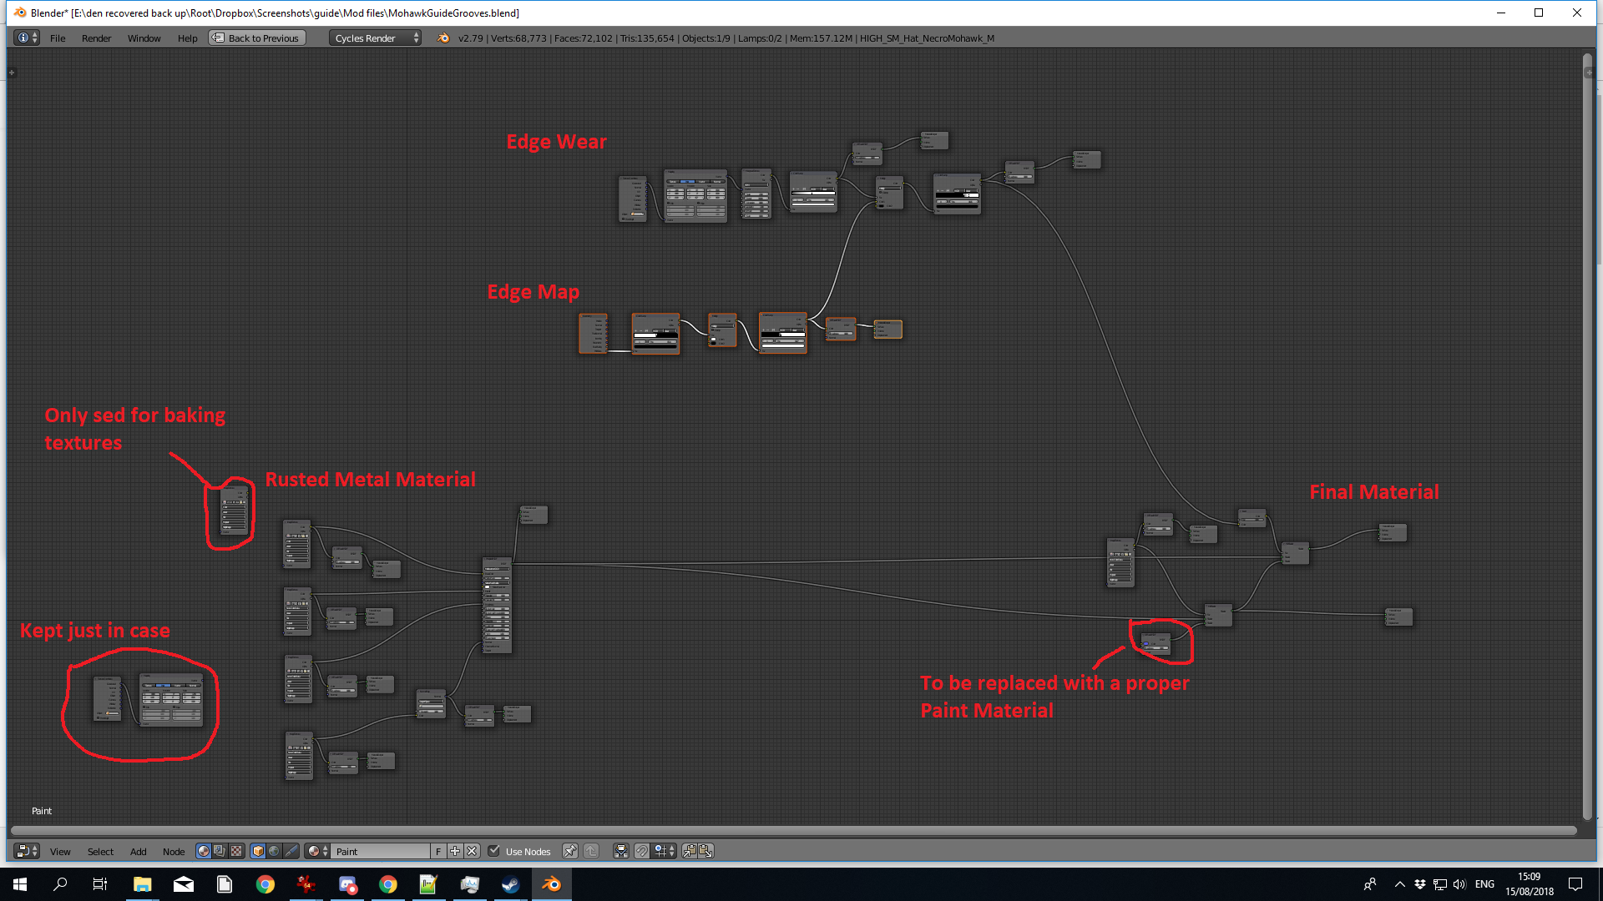
Task: Open the Render menu
Action: pyautogui.click(x=96, y=38)
